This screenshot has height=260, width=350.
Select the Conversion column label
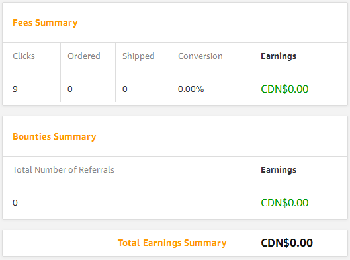(200, 56)
